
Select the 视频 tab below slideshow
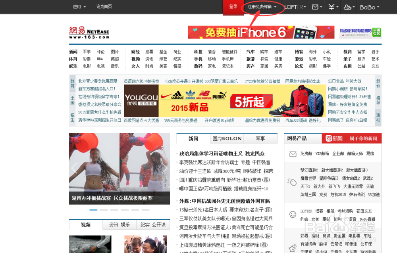pyautogui.click(x=86, y=225)
